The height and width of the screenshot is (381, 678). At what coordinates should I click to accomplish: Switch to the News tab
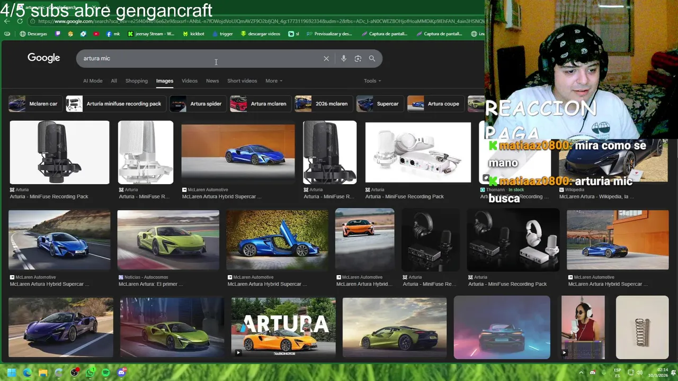pyautogui.click(x=212, y=81)
